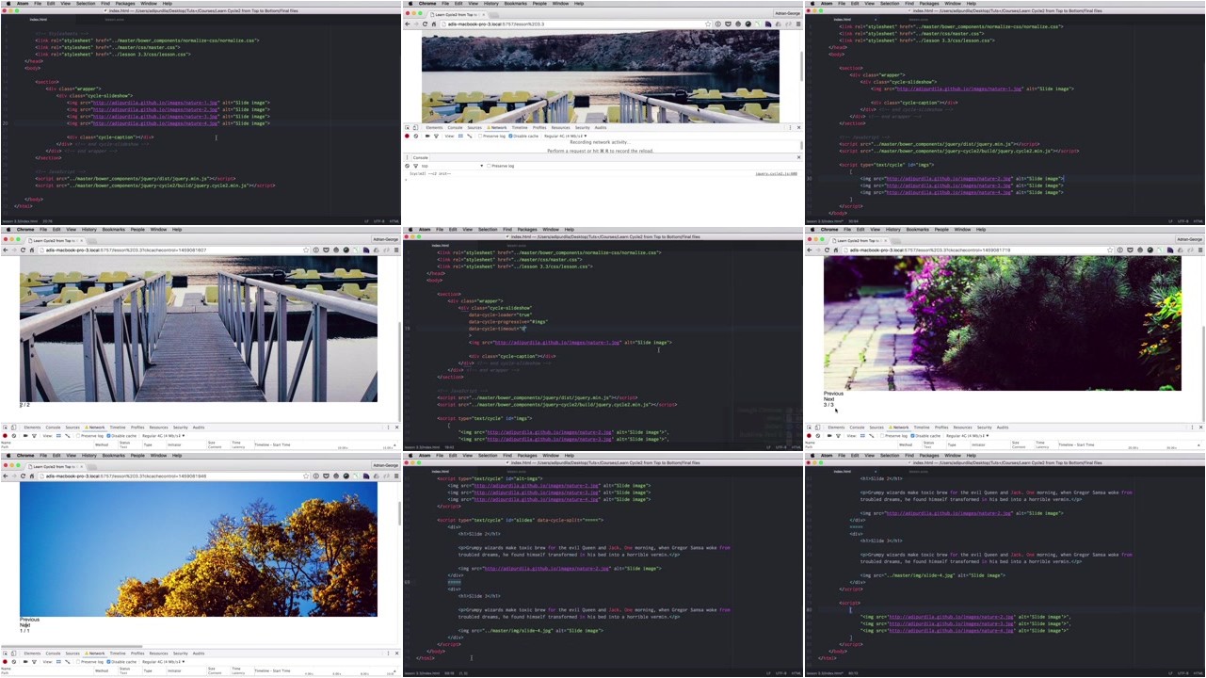Switch to Console tab in autumn tree DevTools
Image resolution: width=1206 pixels, height=678 pixels.
(x=53, y=654)
